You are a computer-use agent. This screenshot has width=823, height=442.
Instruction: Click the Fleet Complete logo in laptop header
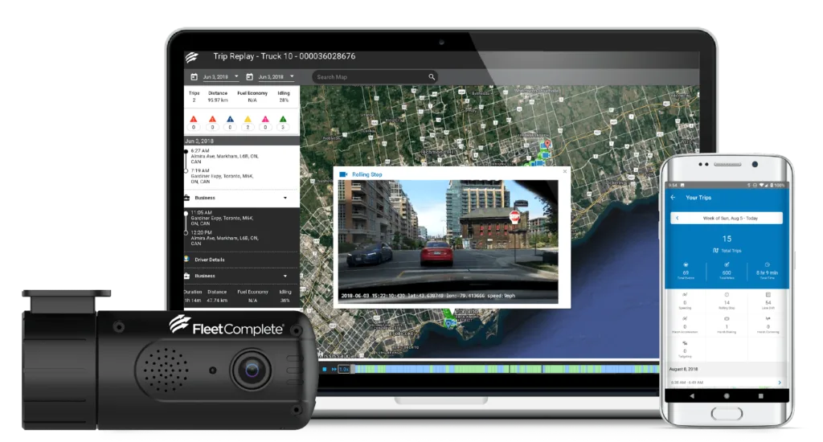pyautogui.click(x=191, y=57)
